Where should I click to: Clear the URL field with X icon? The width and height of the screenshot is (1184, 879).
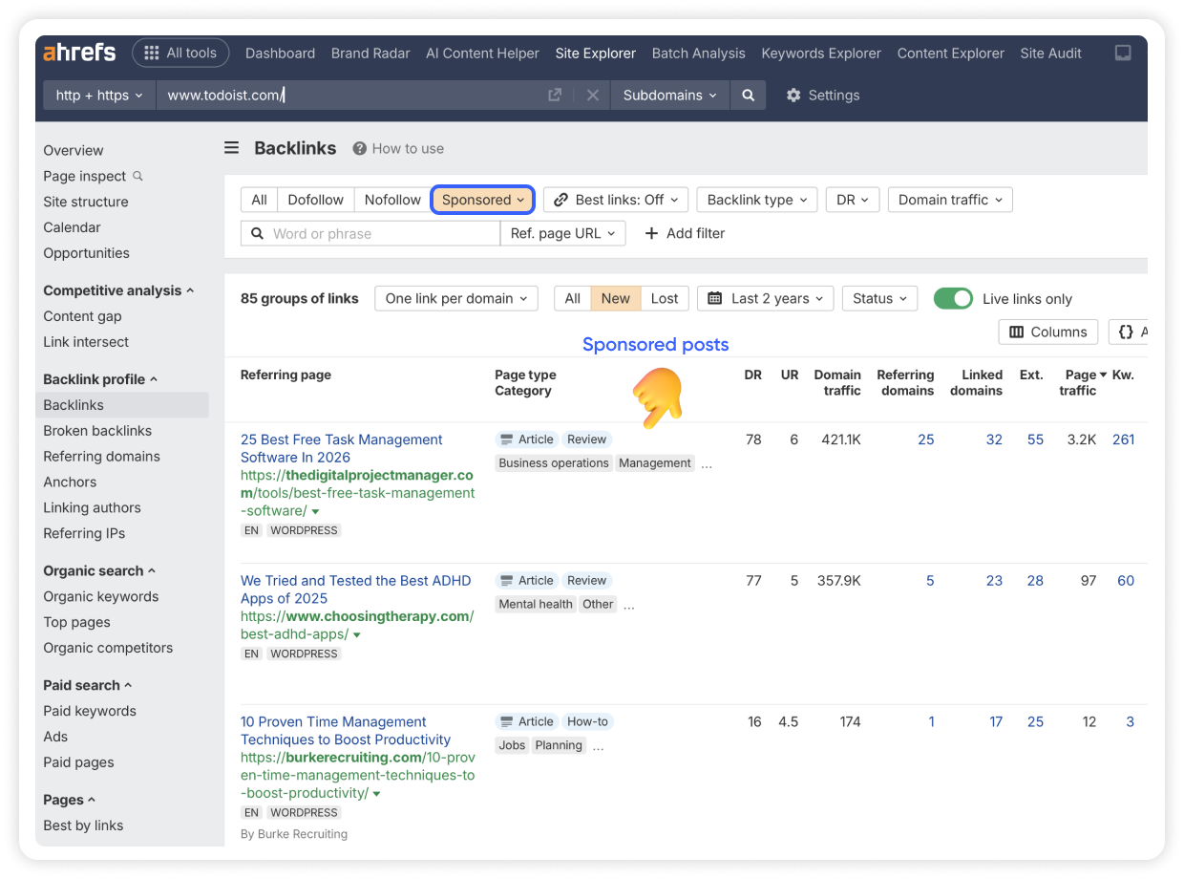tap(592, 96)
